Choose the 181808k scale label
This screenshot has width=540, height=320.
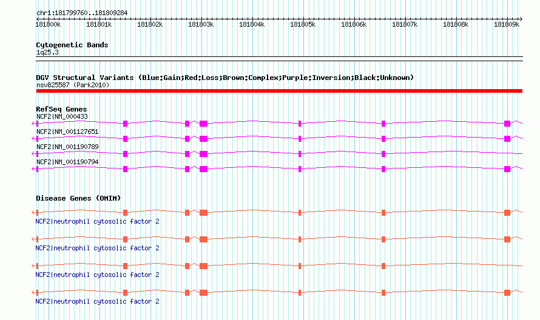[456, 24]
